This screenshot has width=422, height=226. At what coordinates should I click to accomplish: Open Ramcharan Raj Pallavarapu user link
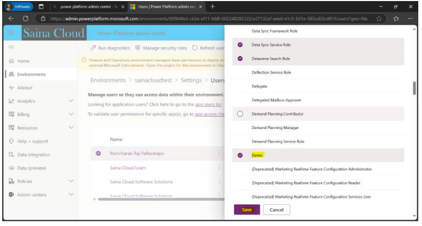[137, 154]
